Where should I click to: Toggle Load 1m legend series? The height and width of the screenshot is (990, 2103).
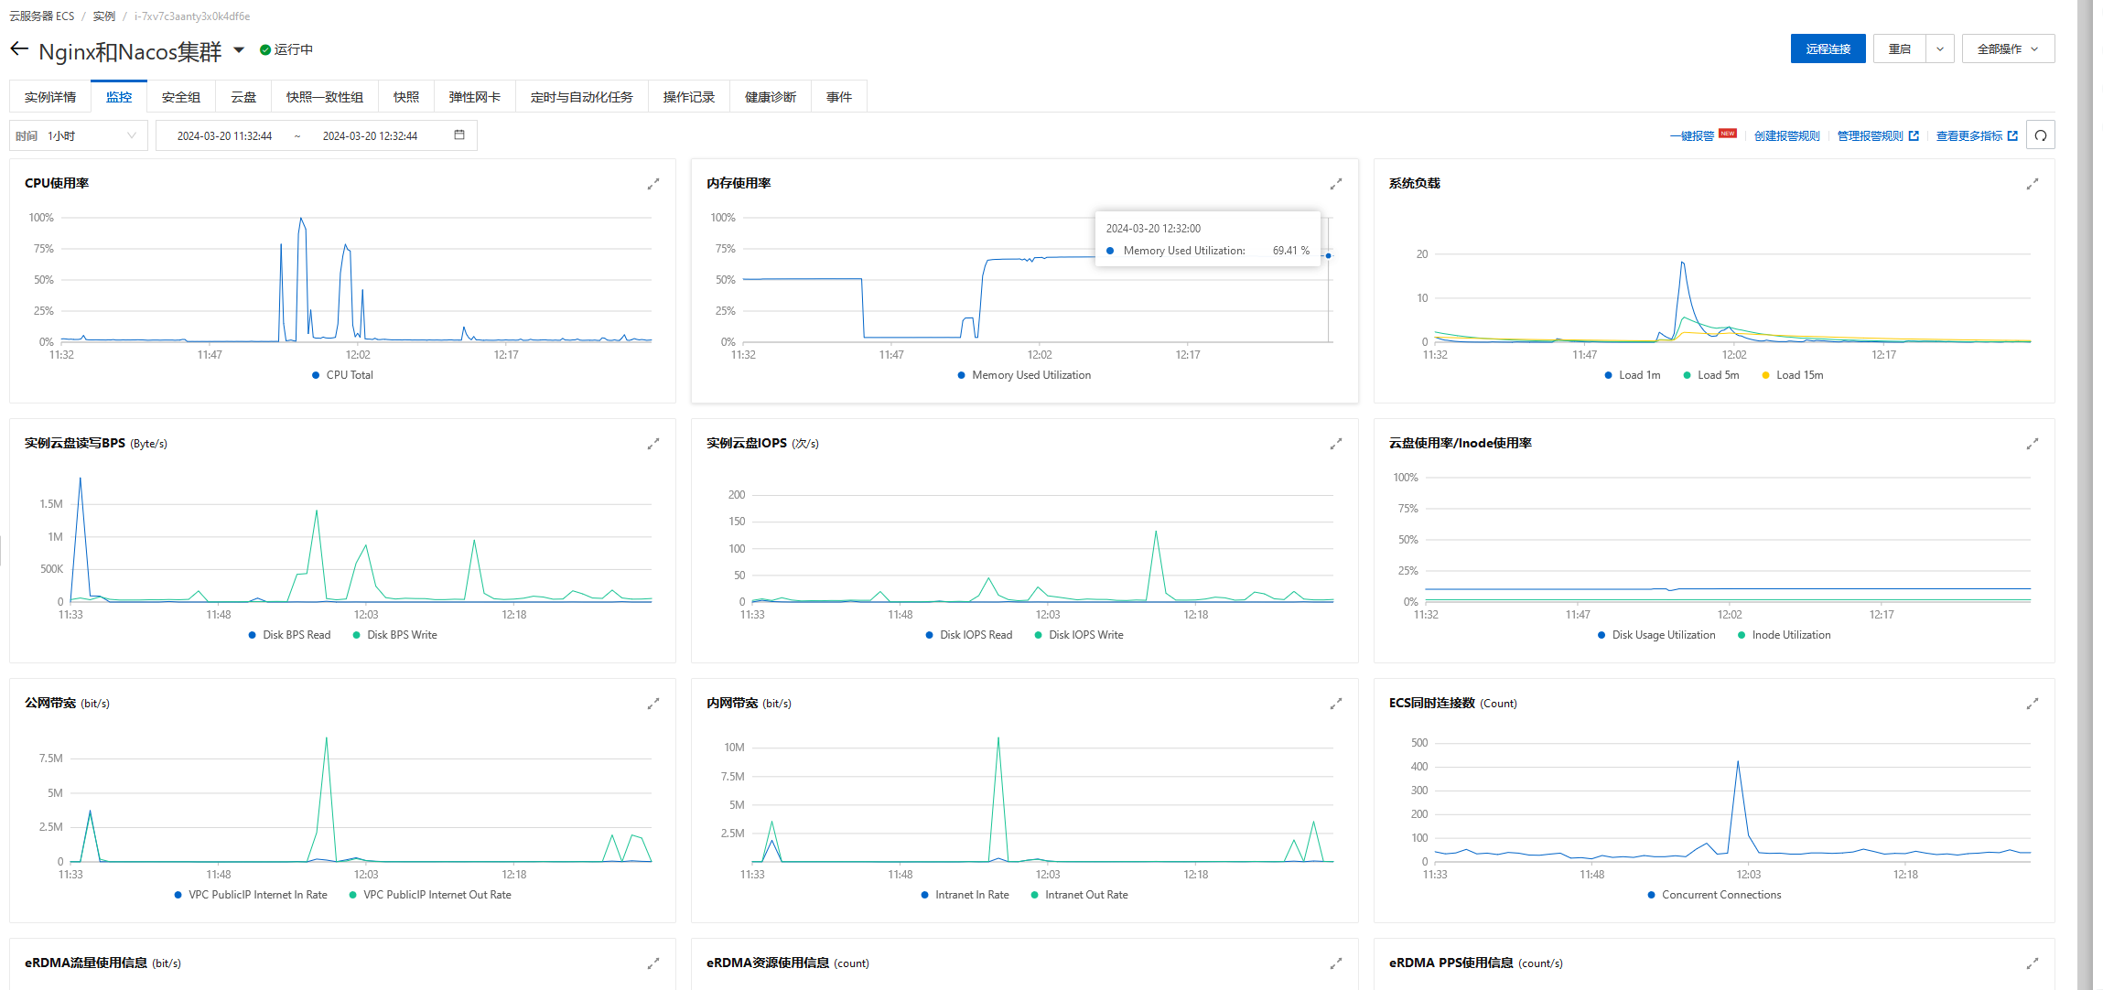click(x=1632, y=375)
